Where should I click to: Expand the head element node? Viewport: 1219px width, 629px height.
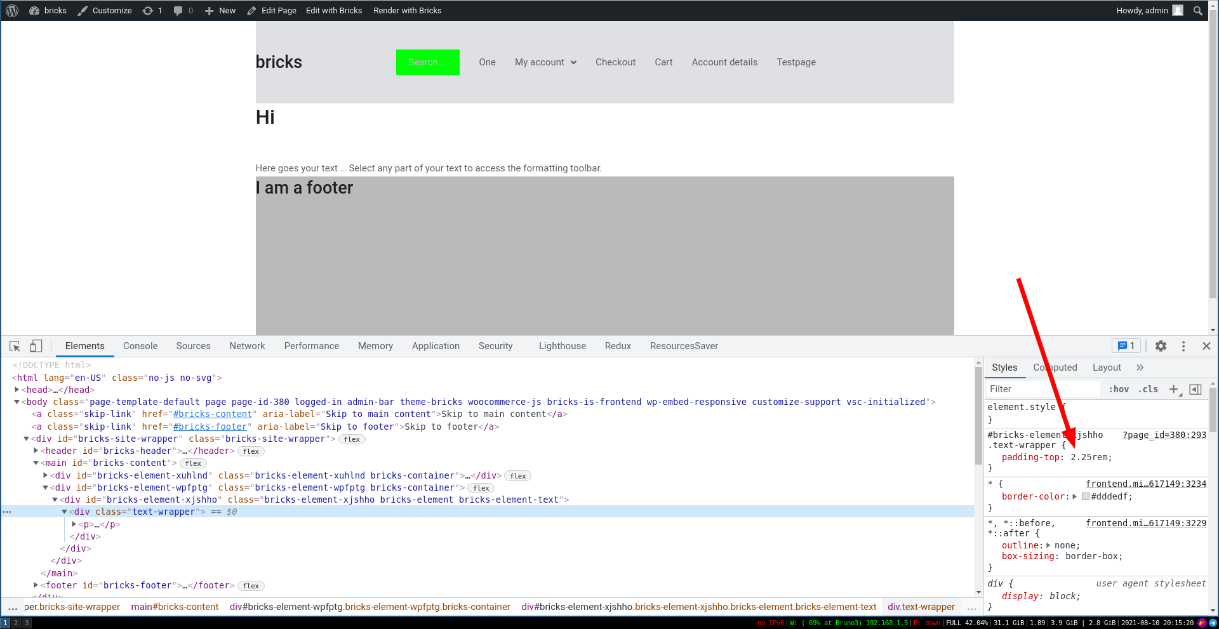[x=17, y=390]
